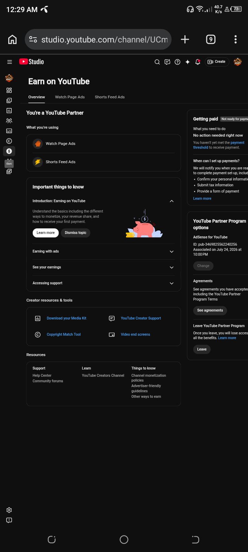Click the Change AdSense button
The height and width of the screenshot is (552, 248).
(203, 266)
